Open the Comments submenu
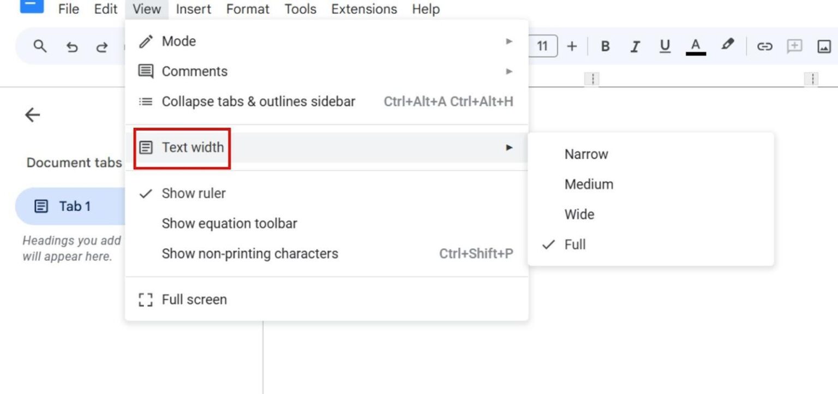 [x=194, y=71]
